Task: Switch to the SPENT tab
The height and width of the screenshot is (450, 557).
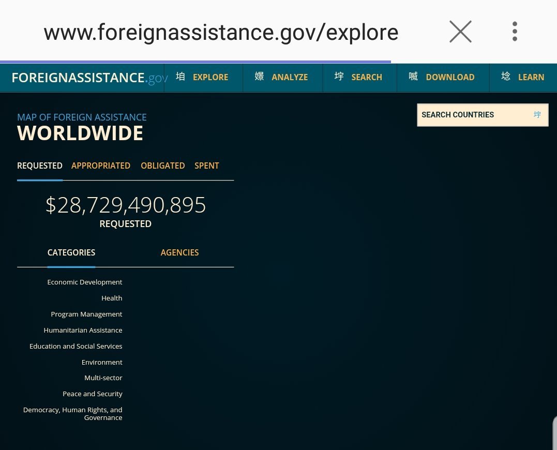Action: click(207, 166)
